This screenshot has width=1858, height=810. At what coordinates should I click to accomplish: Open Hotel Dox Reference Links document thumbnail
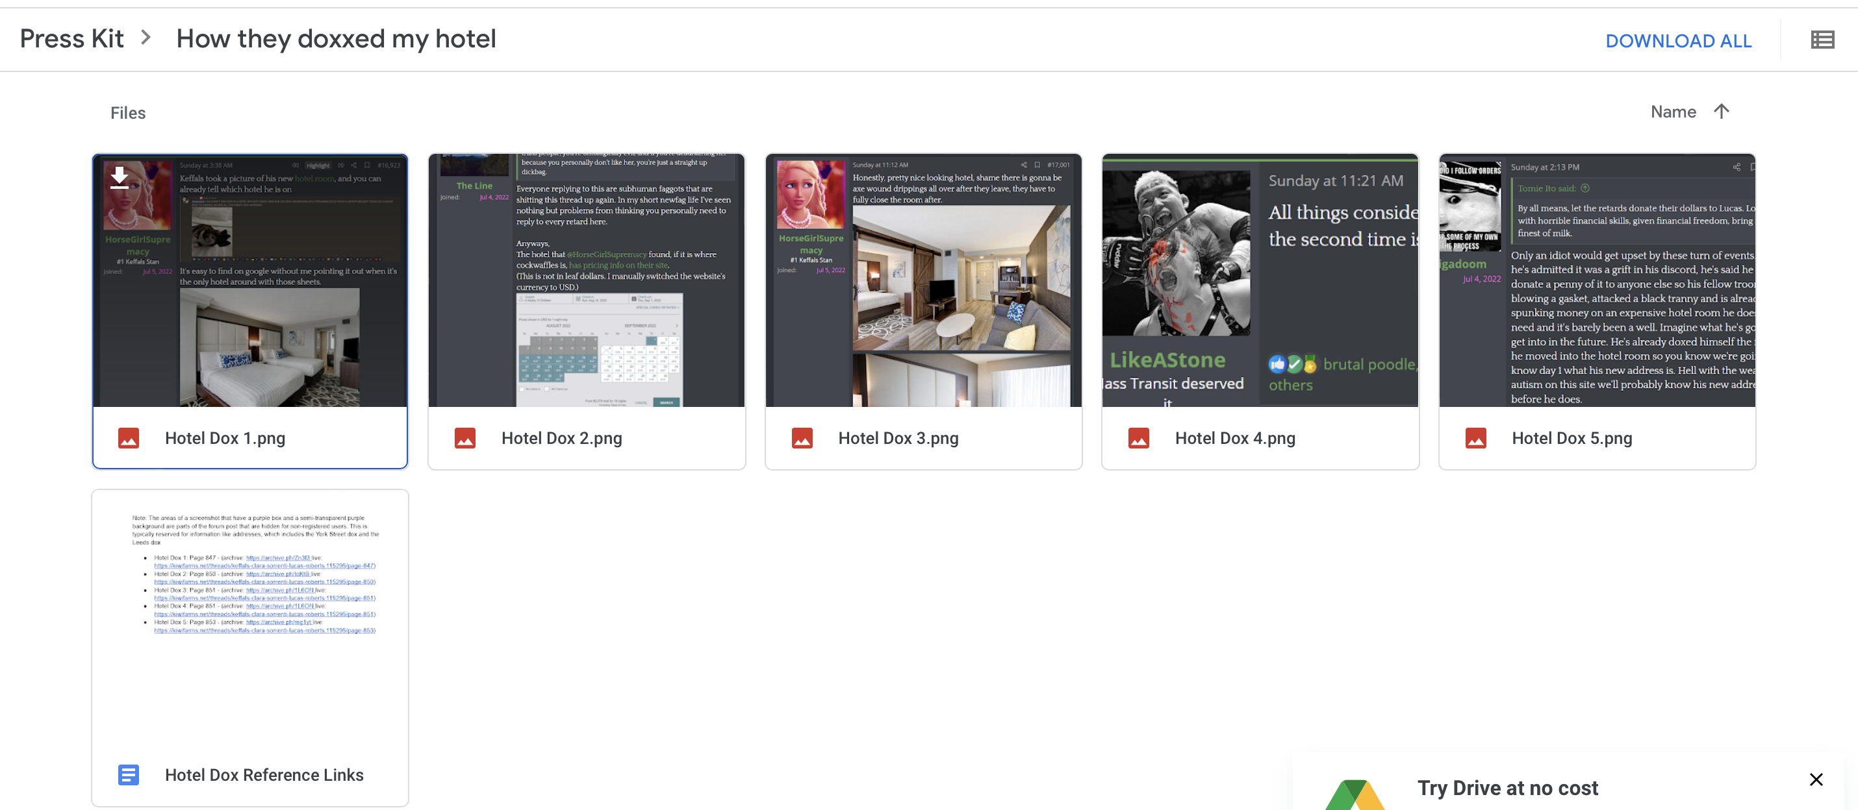click(x=249, y=618)
